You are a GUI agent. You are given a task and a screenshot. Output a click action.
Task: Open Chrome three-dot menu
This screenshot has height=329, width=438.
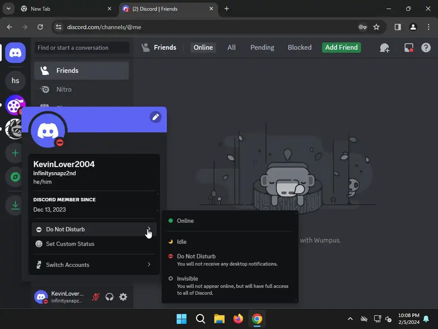pos(429,27)
